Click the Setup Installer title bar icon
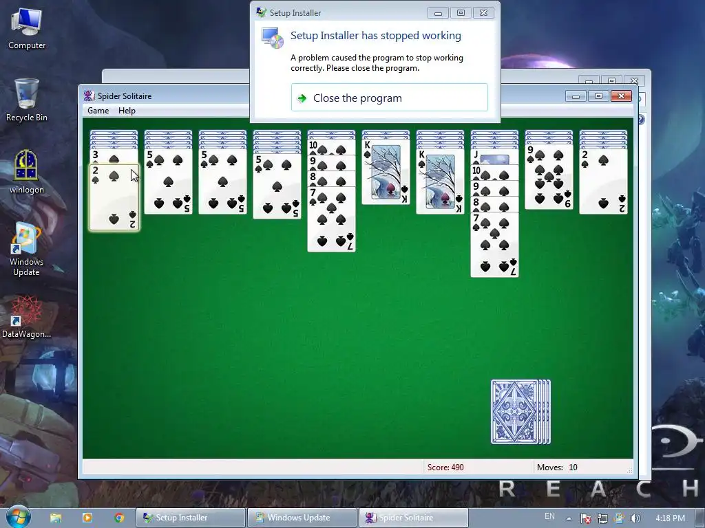705x528 pixels. [x=261, y=12]
